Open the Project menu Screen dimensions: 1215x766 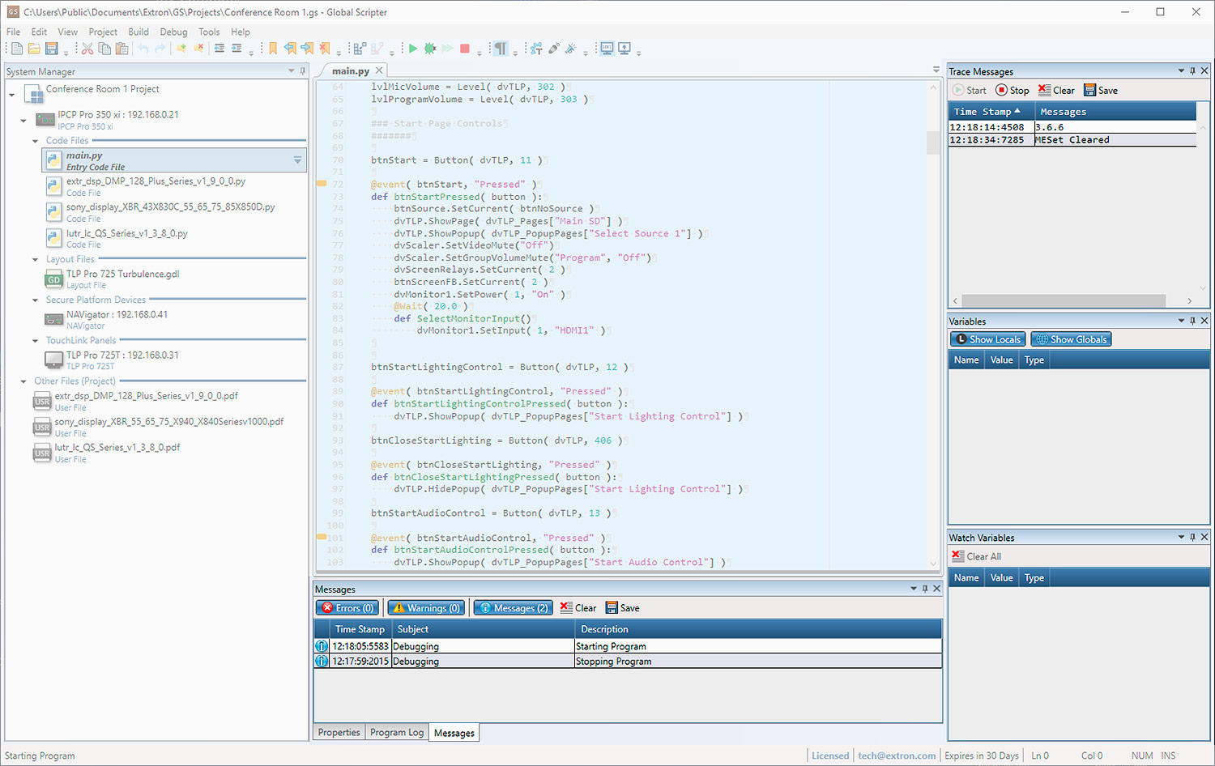[103, 32]
